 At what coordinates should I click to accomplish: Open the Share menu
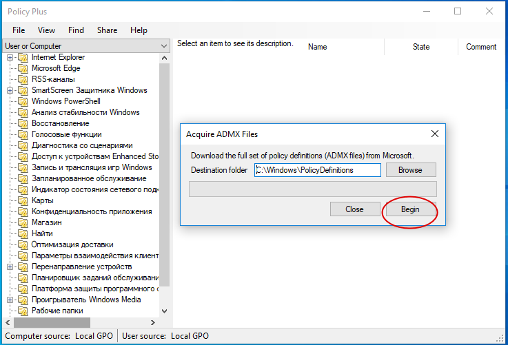pyautogui.click(x=108, y=30)
